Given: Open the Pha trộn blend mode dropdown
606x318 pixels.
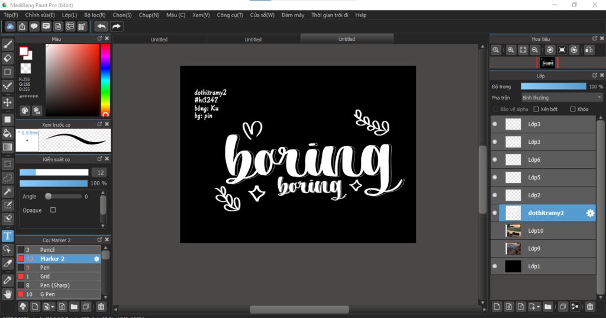Looking at the screenshot, I should click(x=562, y=98).
